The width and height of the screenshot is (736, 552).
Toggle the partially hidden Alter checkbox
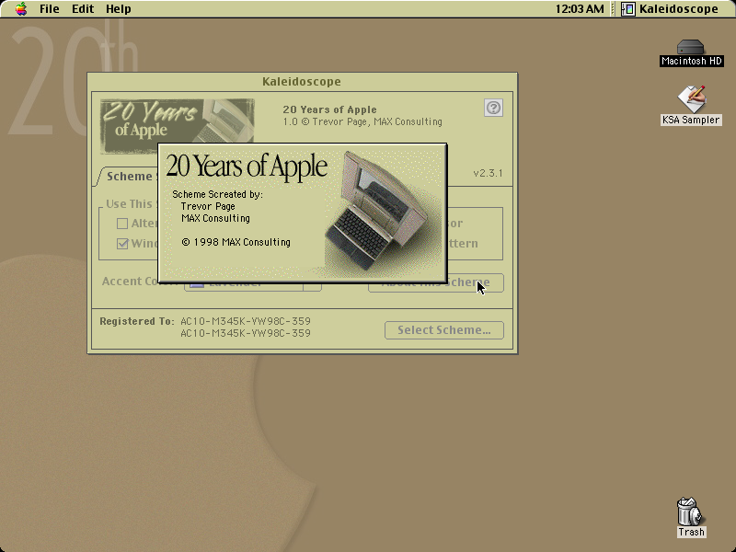tap(122, 224)
